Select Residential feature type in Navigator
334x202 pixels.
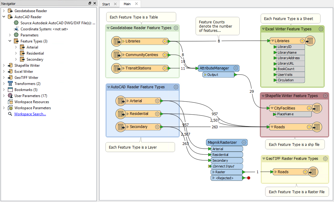(35, 53)
